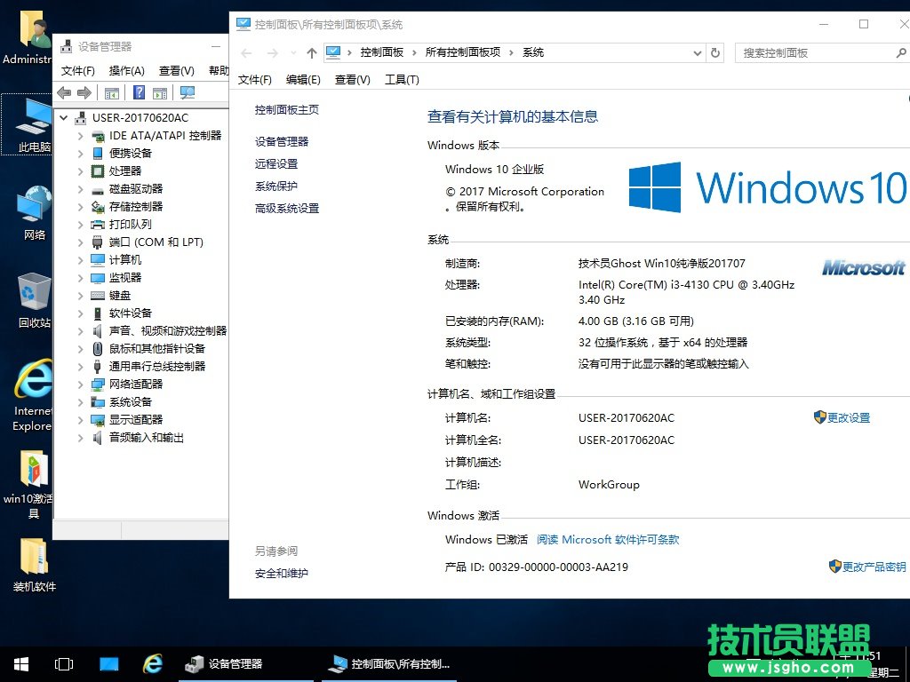910x682 pixels.
Task: Expand the 声音、视频和游戏控制器 node
Action: pos(81,331)
